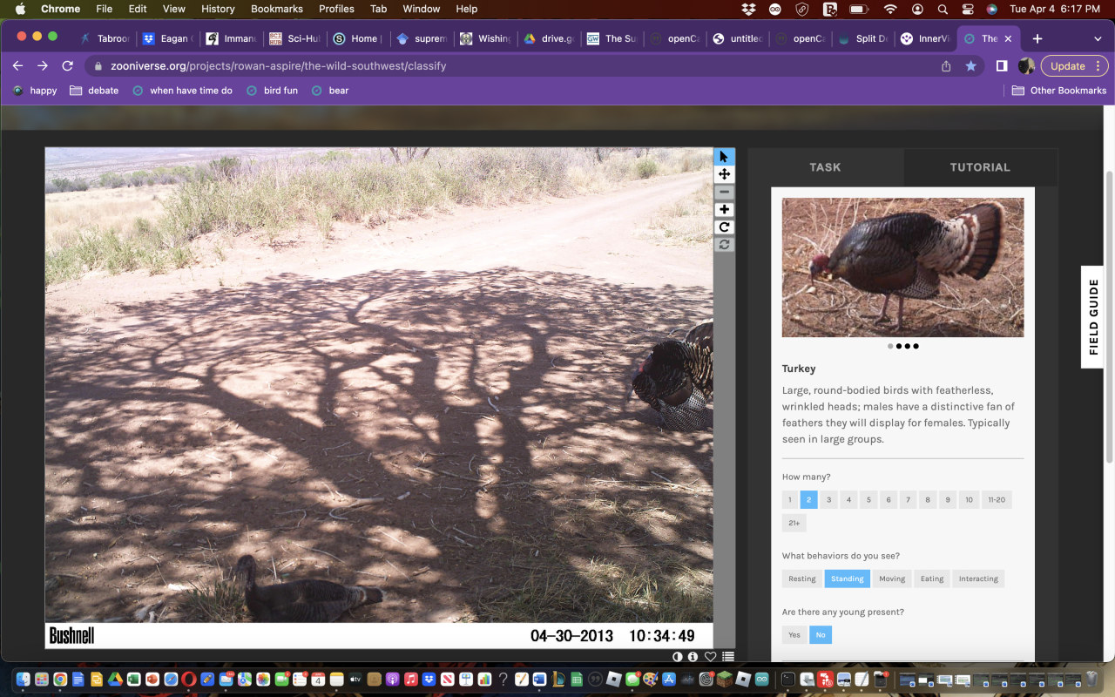Viewport: 1115px width, 697px height.
Task: Toggle the Interacting behavior
Action: click(x=978, y=579)
